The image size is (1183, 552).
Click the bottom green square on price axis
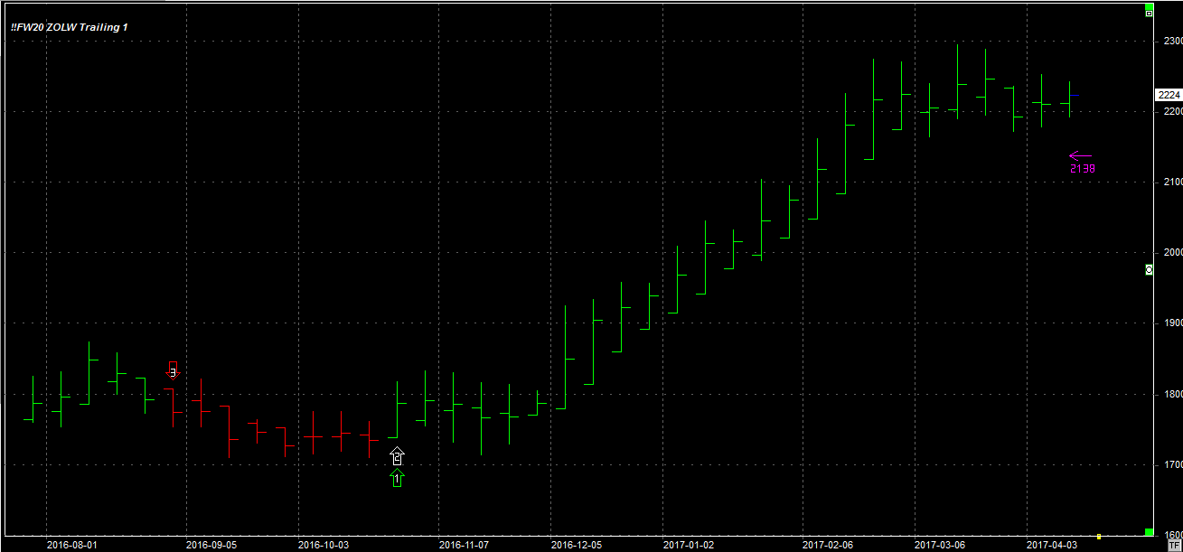pyautogui.click(x=1149, y=532)
